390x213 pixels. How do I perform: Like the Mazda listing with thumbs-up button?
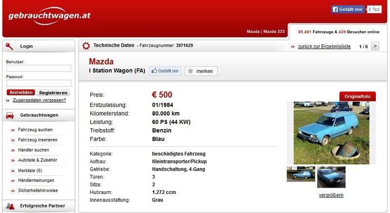[x=165, y=71]
